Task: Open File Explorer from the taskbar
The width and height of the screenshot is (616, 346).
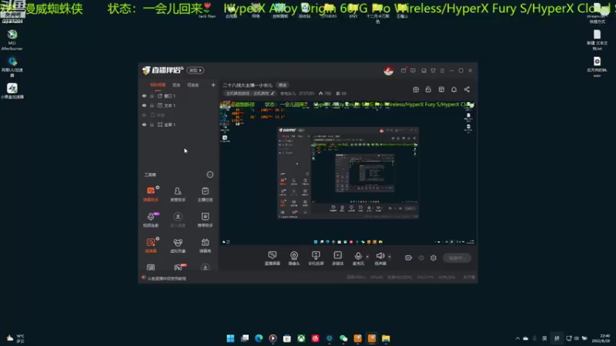Action: point(386,338)
